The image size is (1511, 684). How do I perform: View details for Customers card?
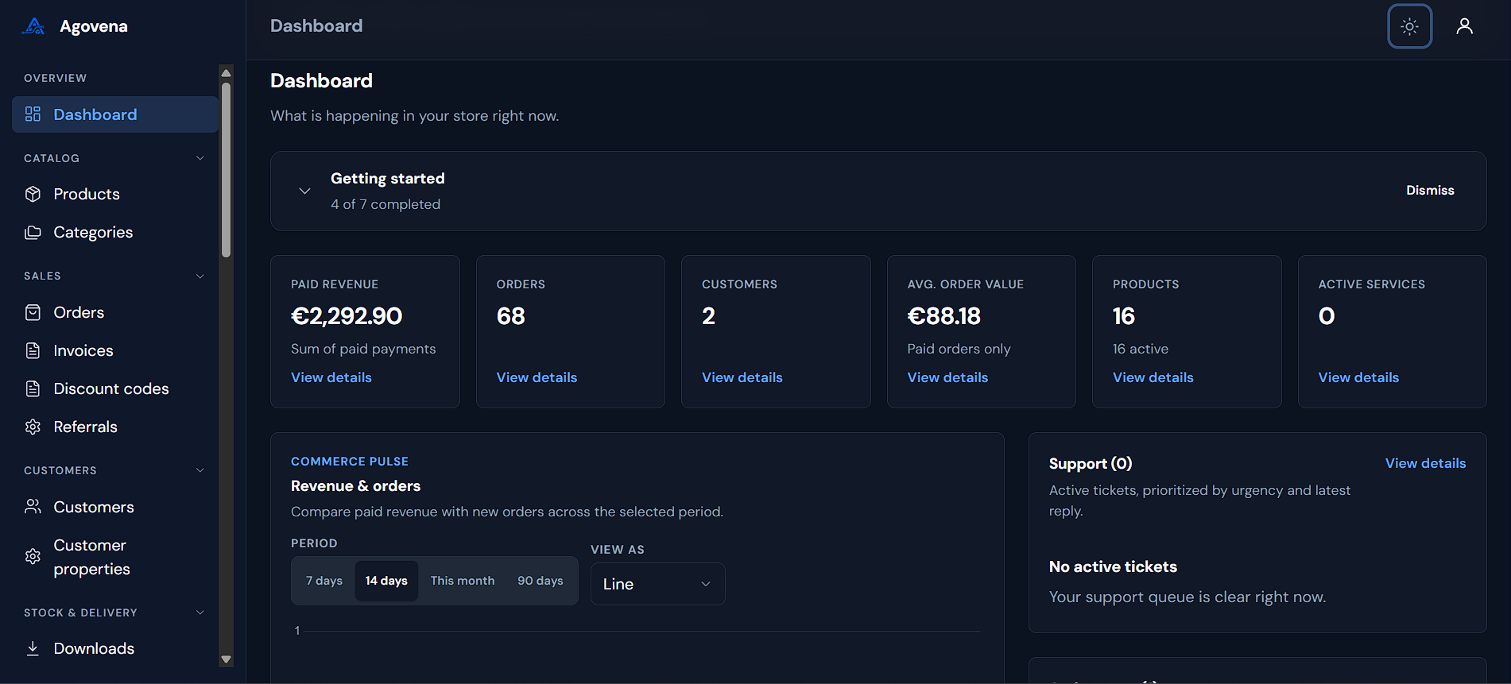pos(742,377)
